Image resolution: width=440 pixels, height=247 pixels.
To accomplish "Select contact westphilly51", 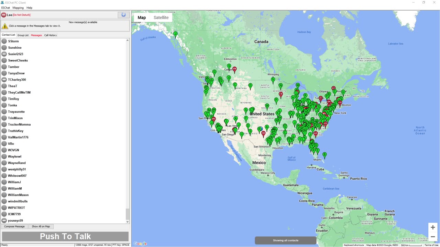I will (17, 169).
